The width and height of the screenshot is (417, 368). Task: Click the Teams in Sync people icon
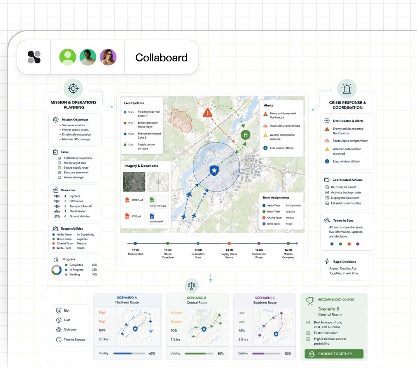click(x=327, y=220)
